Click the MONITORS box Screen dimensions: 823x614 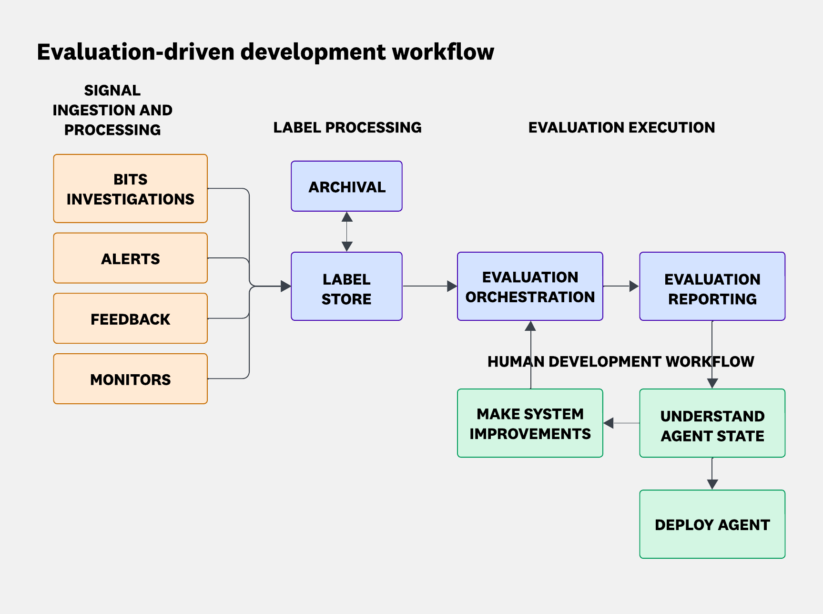(x=130, y=379)
